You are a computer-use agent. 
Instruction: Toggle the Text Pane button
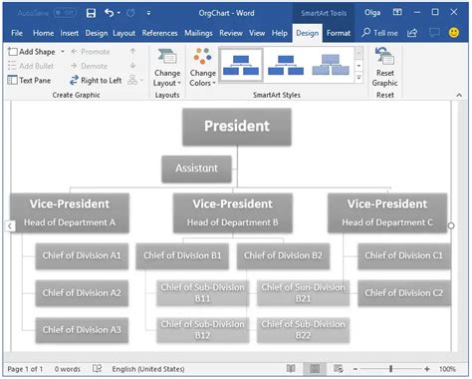pyautogui.click(x=29, y=80)
